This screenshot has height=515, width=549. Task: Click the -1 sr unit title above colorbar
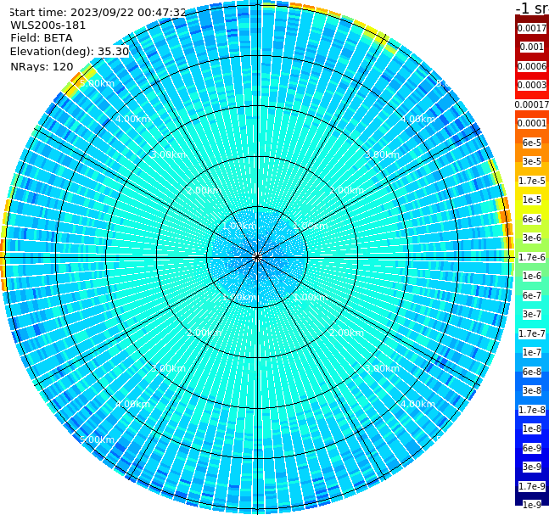(532, 8)
